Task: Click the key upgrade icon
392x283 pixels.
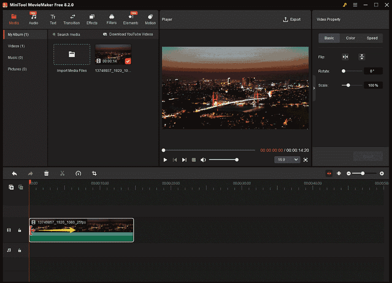Action: tap(345, 5)
